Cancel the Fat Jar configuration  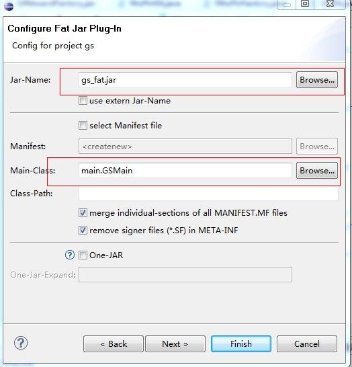[307, 344]
